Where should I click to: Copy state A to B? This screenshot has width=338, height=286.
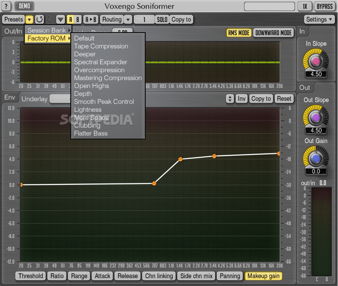tap(91, 19)
